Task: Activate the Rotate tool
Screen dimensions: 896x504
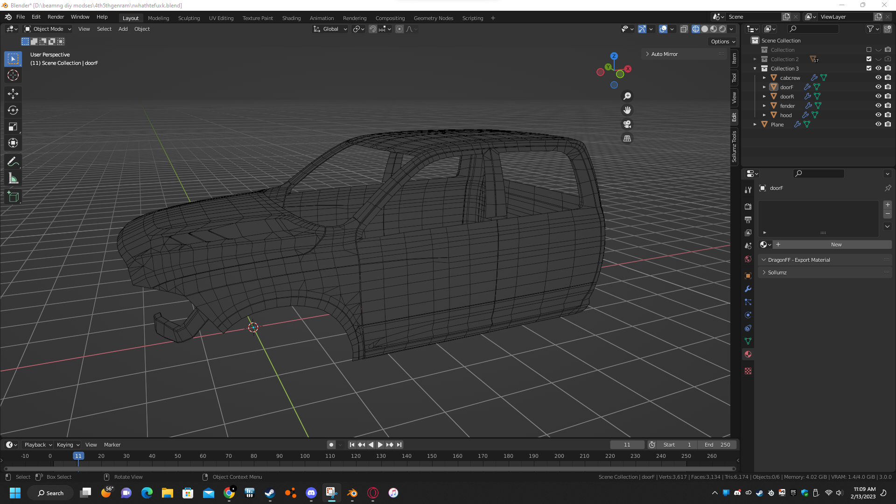Action: pyautogui.click(x=13, y=110)
